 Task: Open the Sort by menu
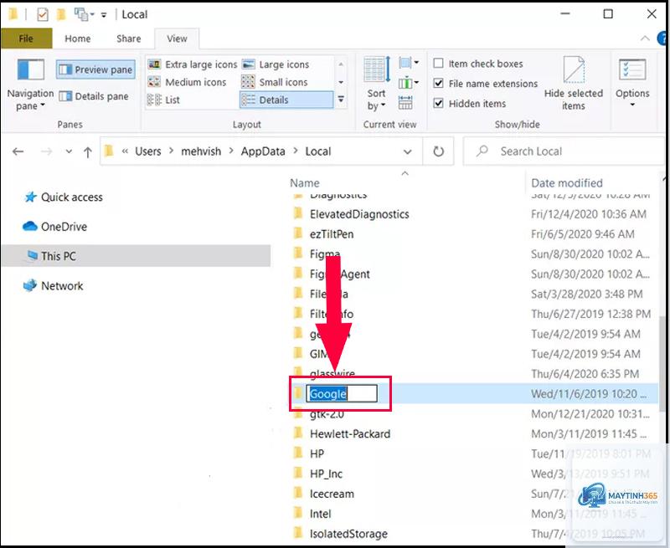(x=376, y=84)
